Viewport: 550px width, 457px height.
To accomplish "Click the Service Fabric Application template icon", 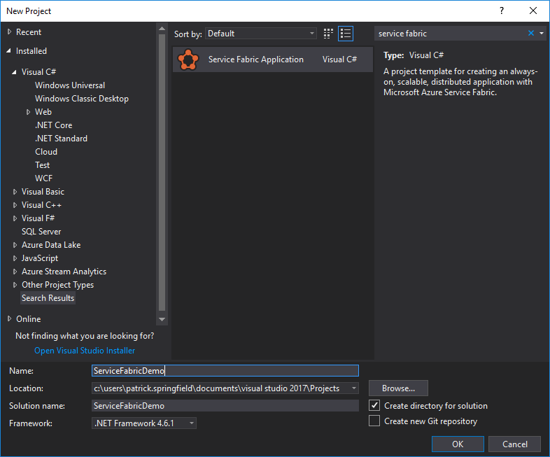I will (x=188, y=59).
